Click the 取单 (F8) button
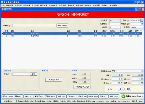 click(72, 96)
